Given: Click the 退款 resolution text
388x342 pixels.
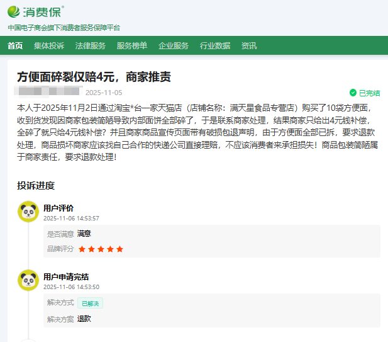Looking at the screenshot, I should (x=84, y=319).
